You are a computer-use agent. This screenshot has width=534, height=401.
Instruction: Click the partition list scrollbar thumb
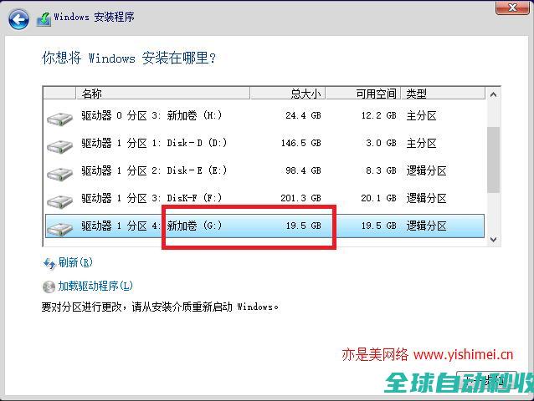tap(493, 159)
